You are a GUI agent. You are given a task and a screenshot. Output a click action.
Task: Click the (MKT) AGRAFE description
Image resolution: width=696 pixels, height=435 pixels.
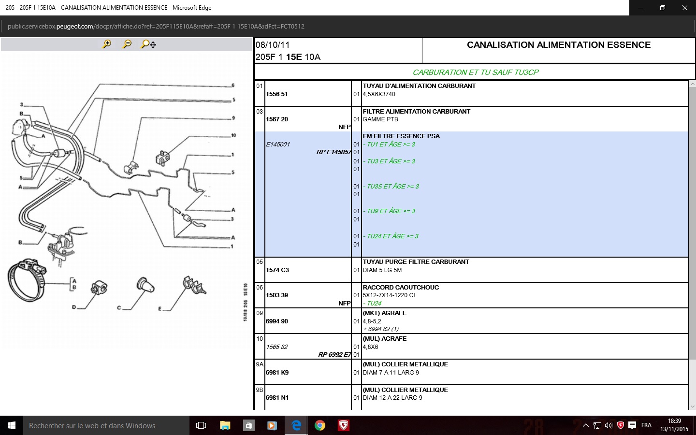[385, 313]
